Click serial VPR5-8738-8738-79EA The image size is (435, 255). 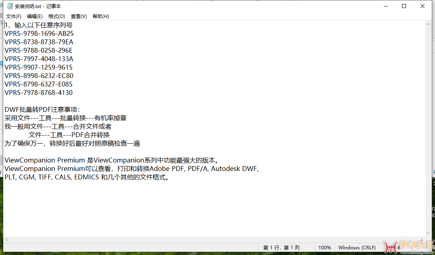coord(39,42)
